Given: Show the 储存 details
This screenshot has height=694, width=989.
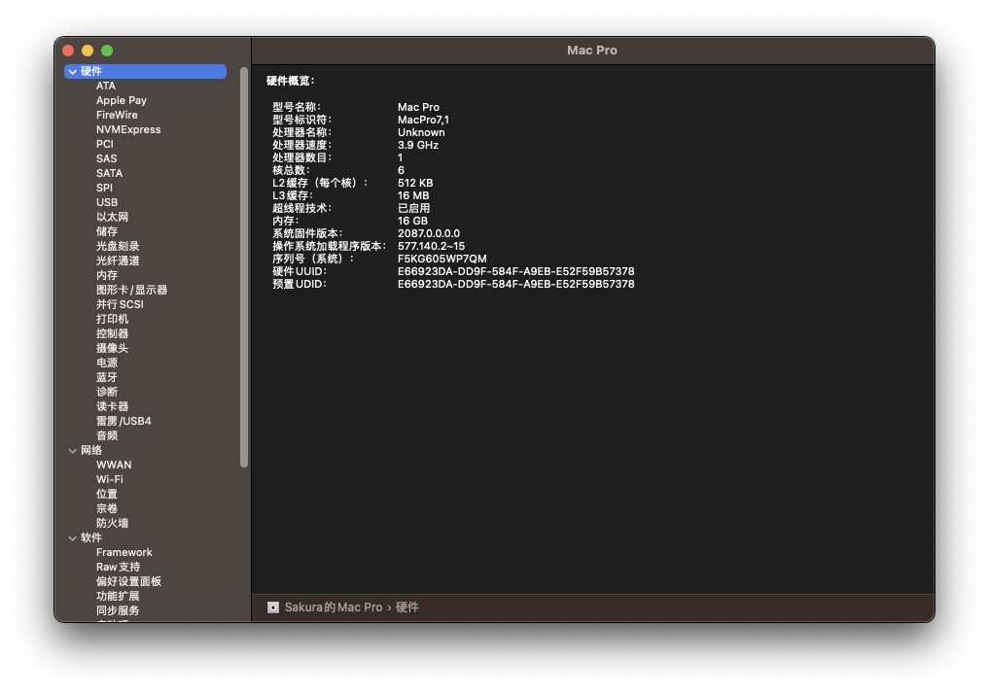Looking at the screenshot, I should tap(107, 231).
